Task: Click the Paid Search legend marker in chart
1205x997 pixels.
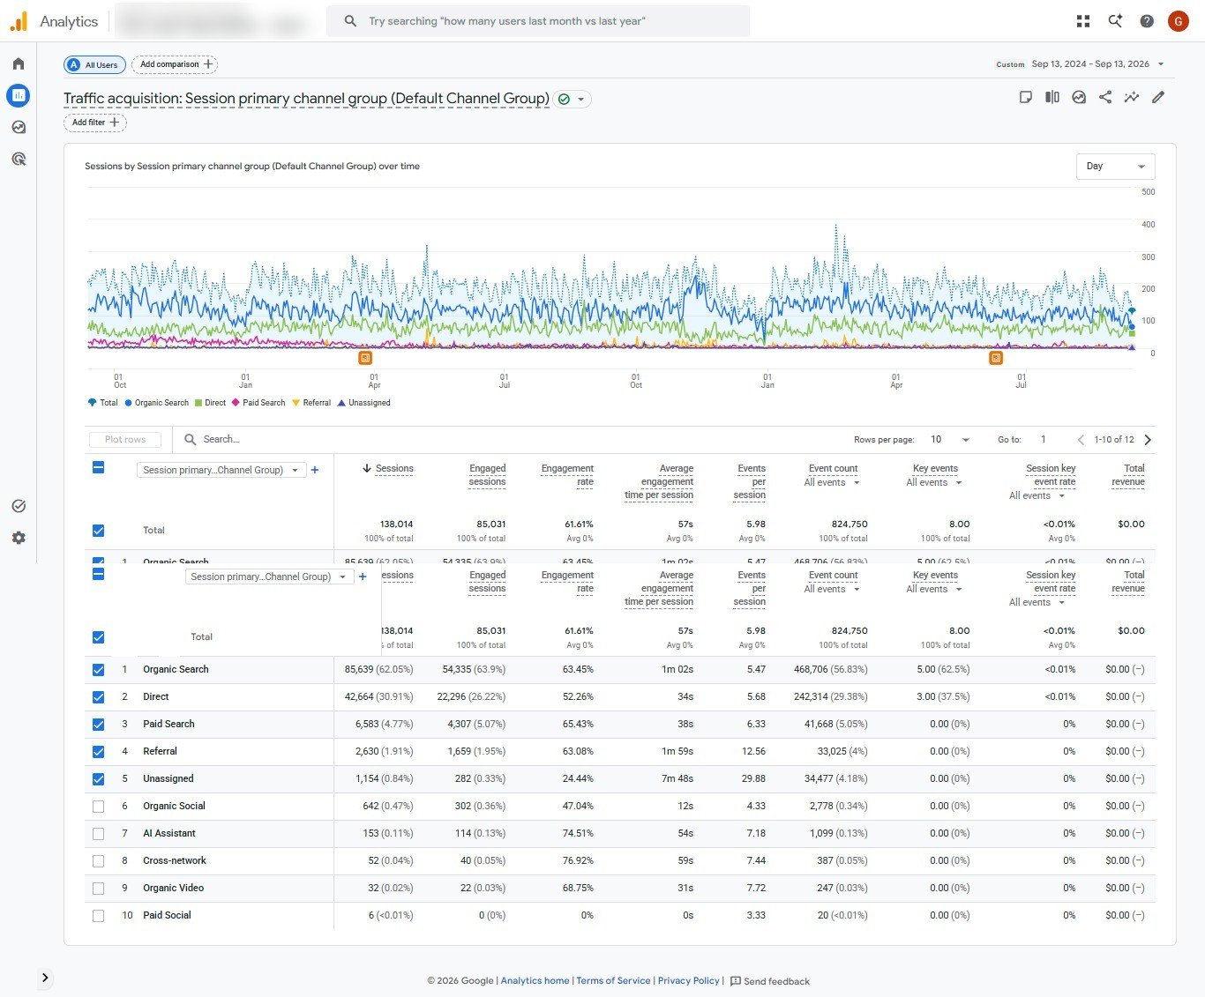Action: pos(236,403)
